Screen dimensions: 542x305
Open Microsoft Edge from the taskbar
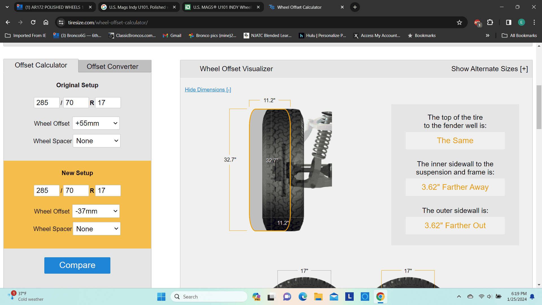(x=303, y=297)
